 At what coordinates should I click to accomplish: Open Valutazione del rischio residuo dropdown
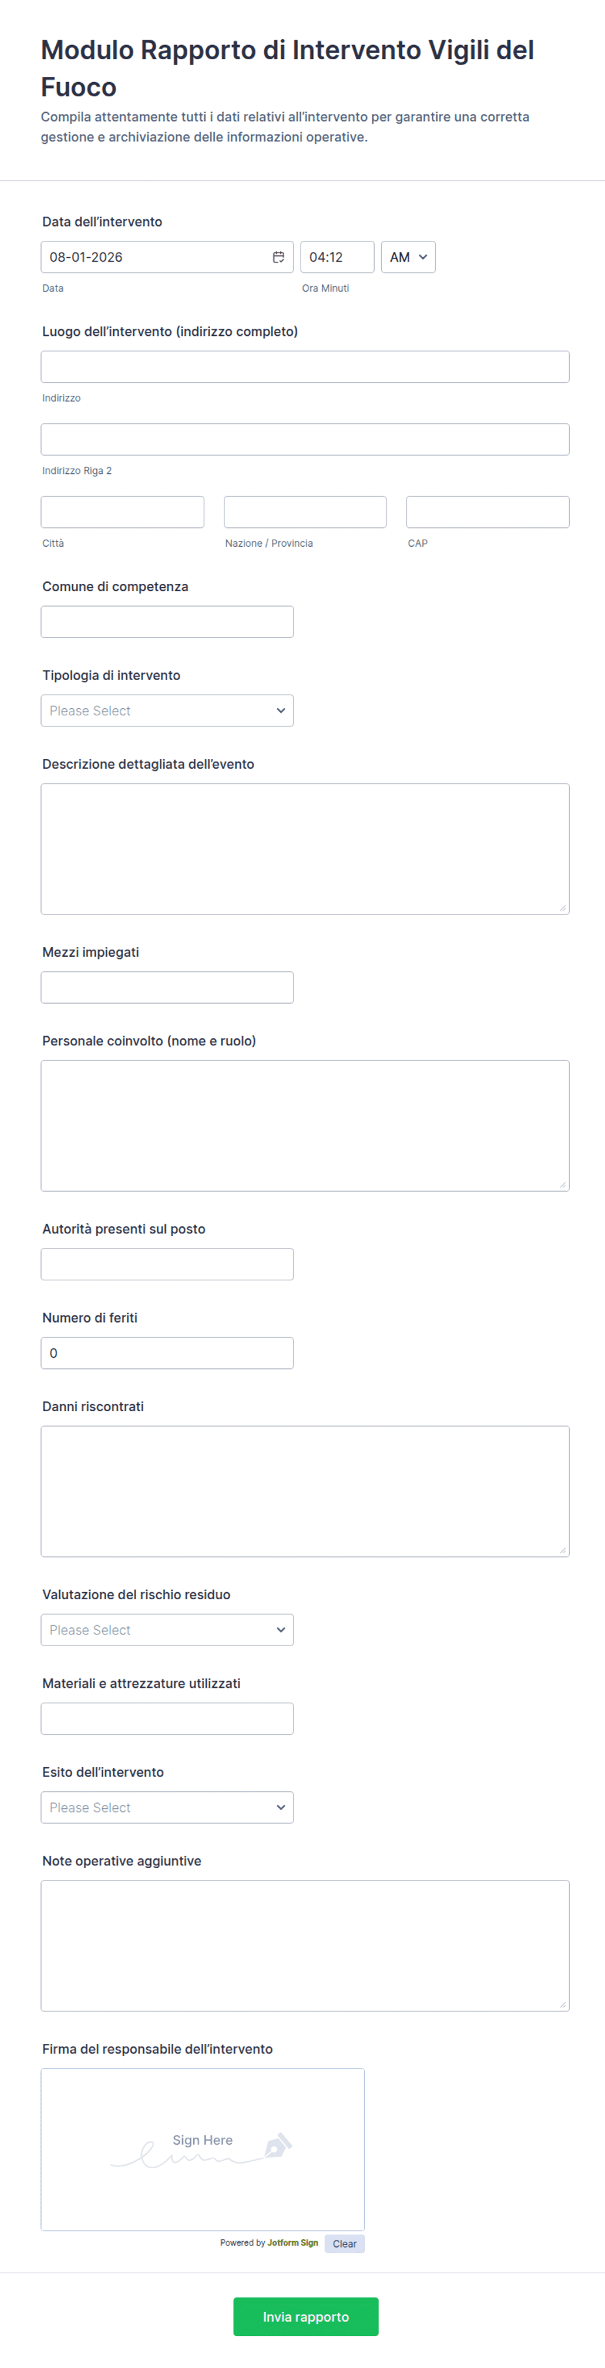click(x=167, y=1630)
